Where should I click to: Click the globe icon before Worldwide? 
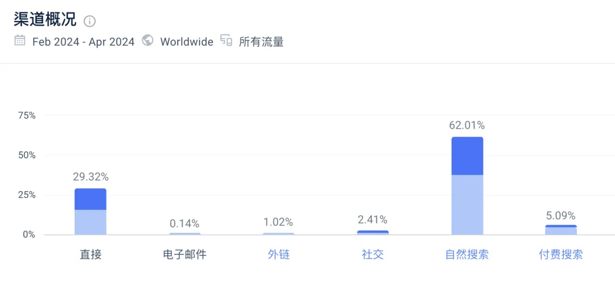tap(148, 41)
